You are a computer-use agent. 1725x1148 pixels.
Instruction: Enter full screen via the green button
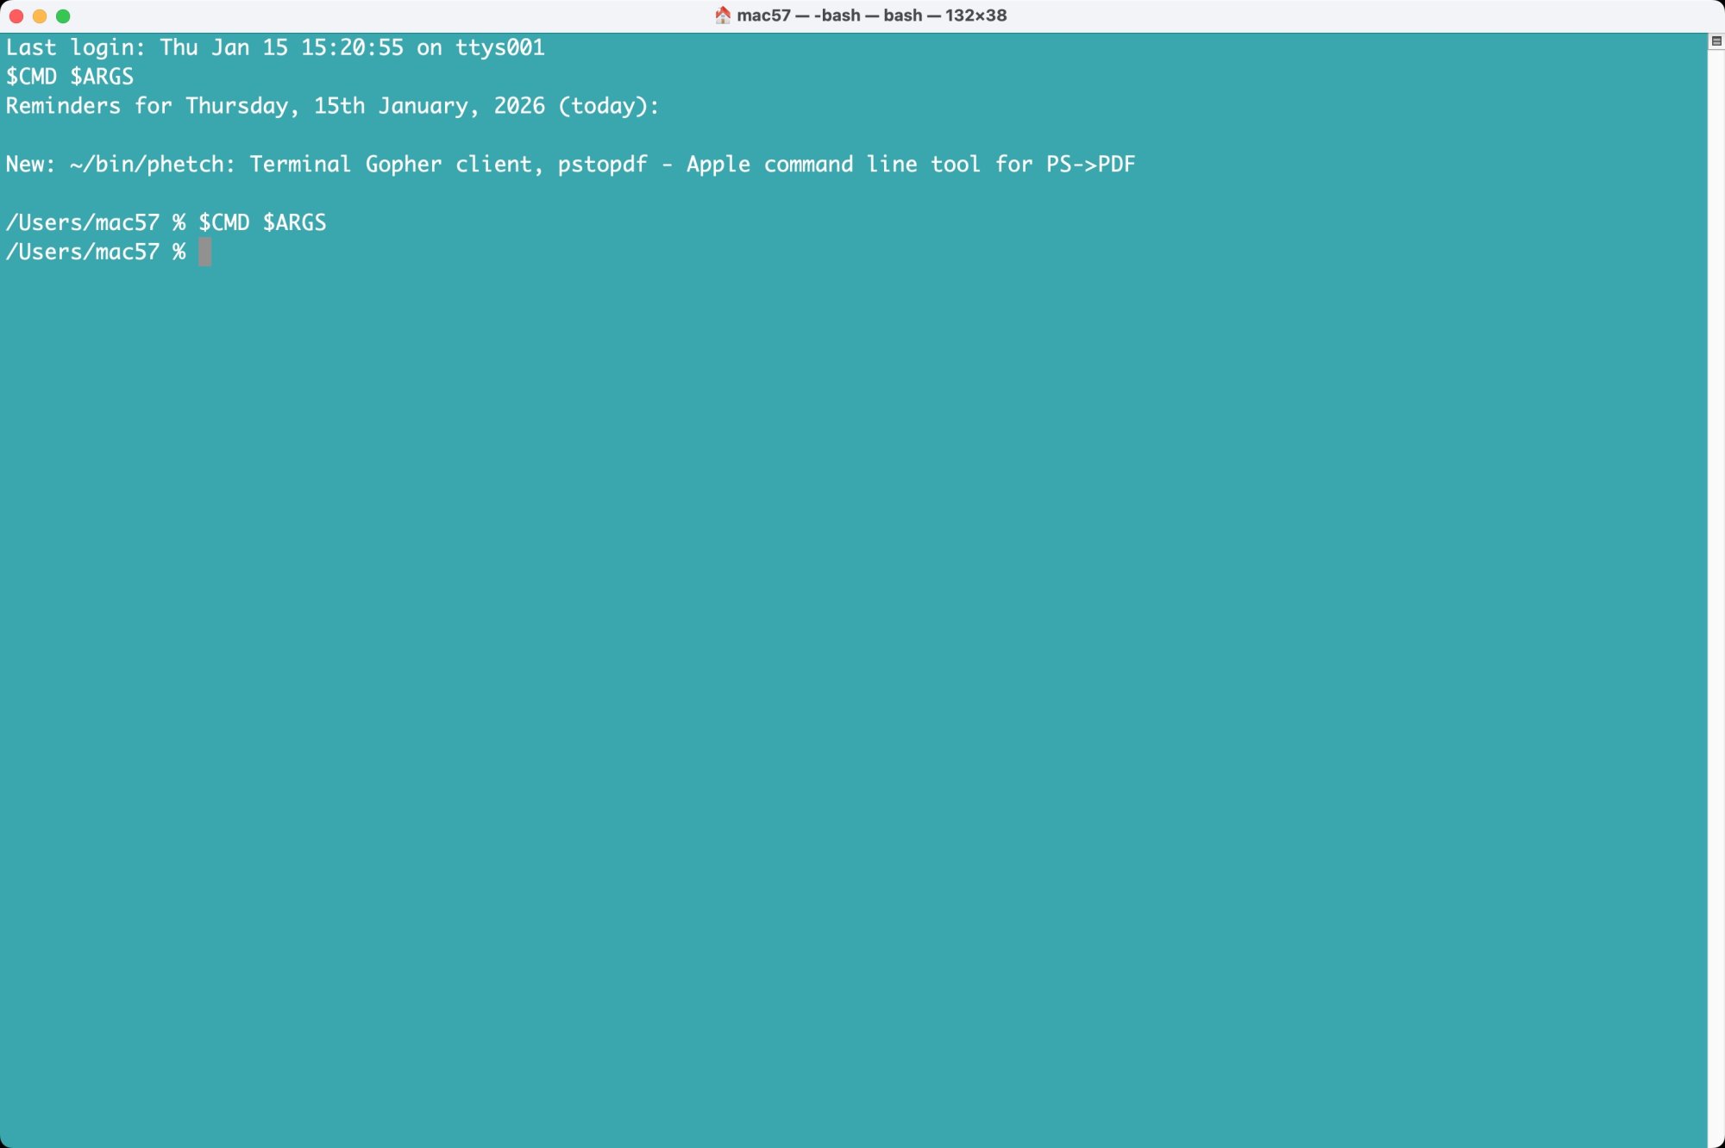point(62,15)
